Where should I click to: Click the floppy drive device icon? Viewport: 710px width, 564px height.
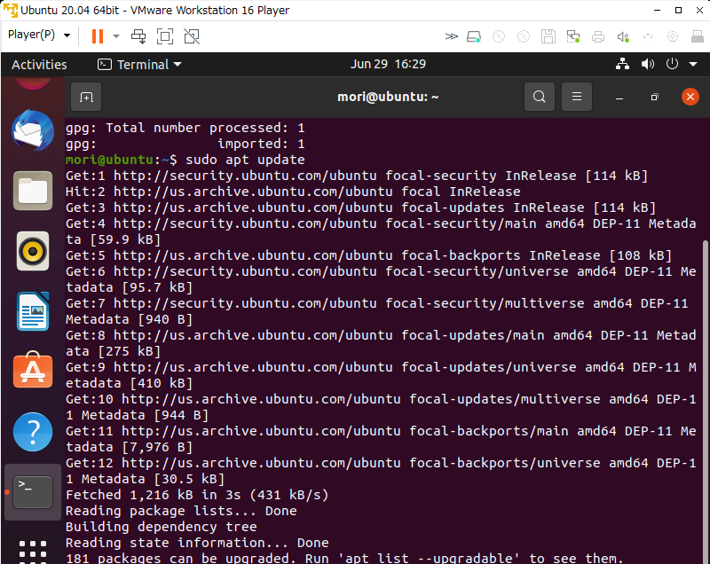pos(548,36)
